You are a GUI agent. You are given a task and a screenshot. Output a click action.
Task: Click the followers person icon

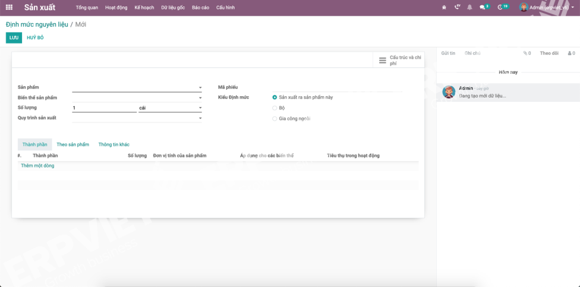[569, 53]
